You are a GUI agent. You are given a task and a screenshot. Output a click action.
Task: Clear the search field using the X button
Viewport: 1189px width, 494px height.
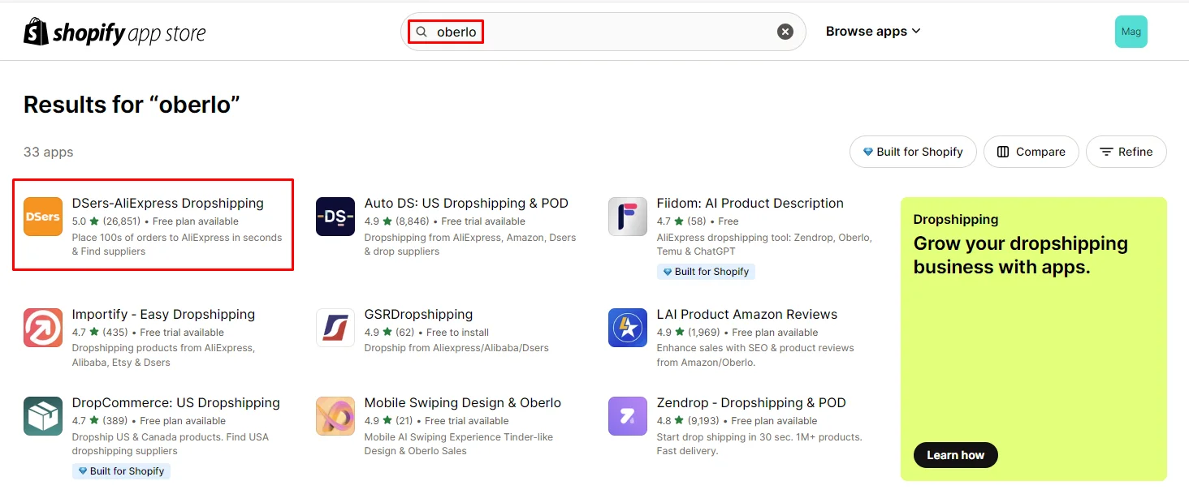pos(785,31)
